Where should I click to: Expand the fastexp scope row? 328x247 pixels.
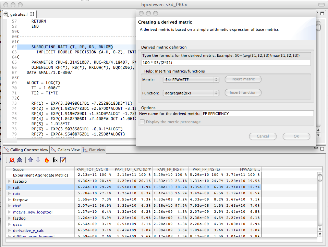(9, 181)
